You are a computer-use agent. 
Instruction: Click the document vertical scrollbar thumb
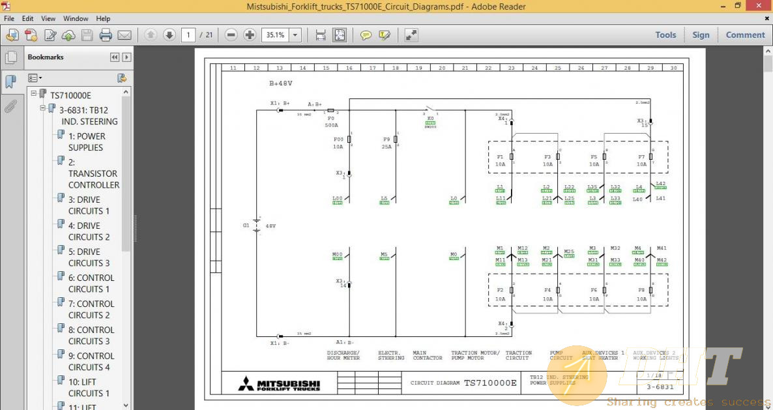point(768,65)
